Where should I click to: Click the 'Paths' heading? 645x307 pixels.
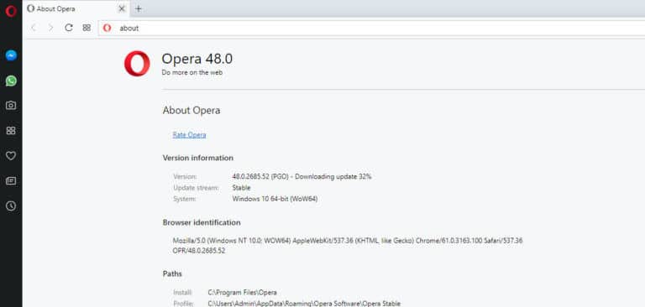(x=172, y=273)
